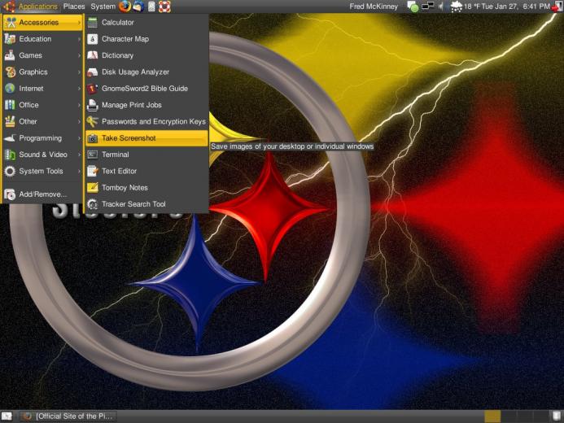Click Add/Remove... applications entry
Viewport: 564px width, 423px height.
pyautogui.click(x=42, y=194)
